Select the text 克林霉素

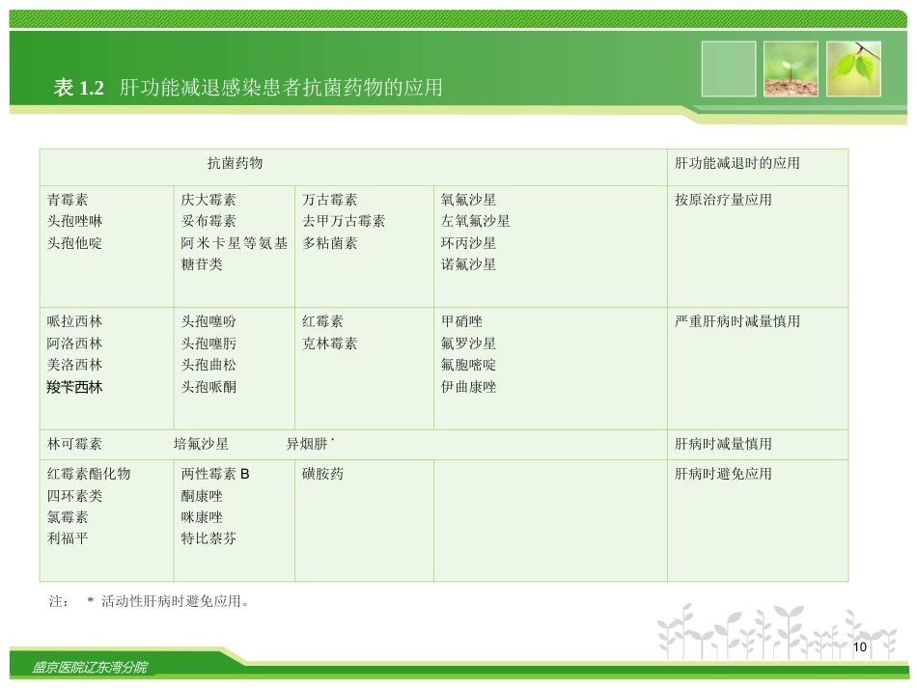tap(329, 344)
